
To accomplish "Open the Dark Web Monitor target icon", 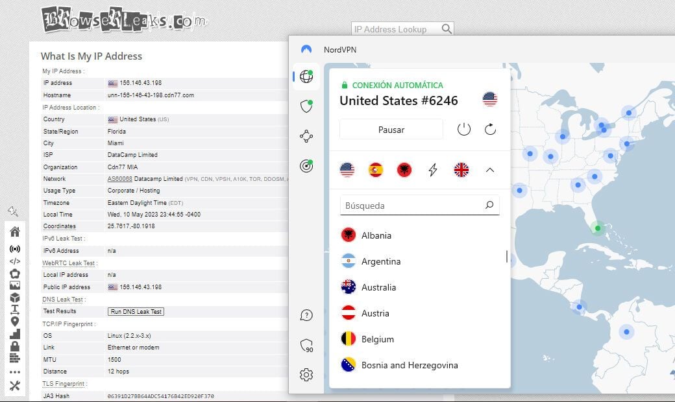I will 306,165.
